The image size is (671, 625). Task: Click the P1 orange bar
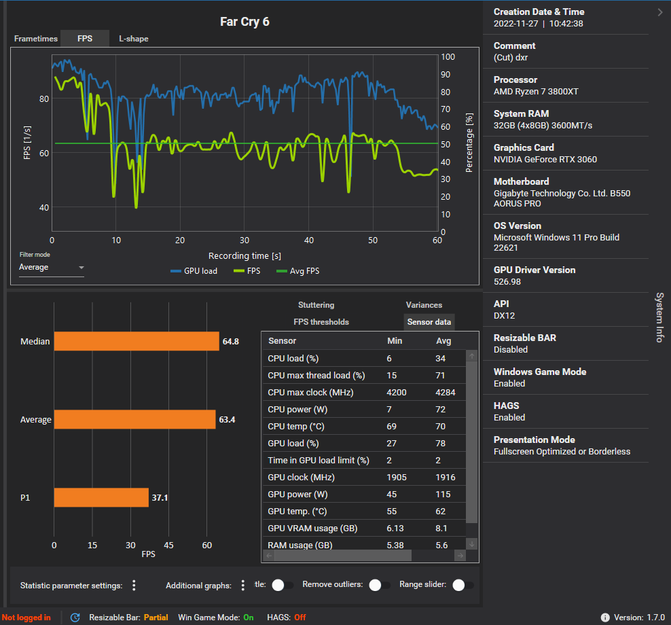[101, 497]
